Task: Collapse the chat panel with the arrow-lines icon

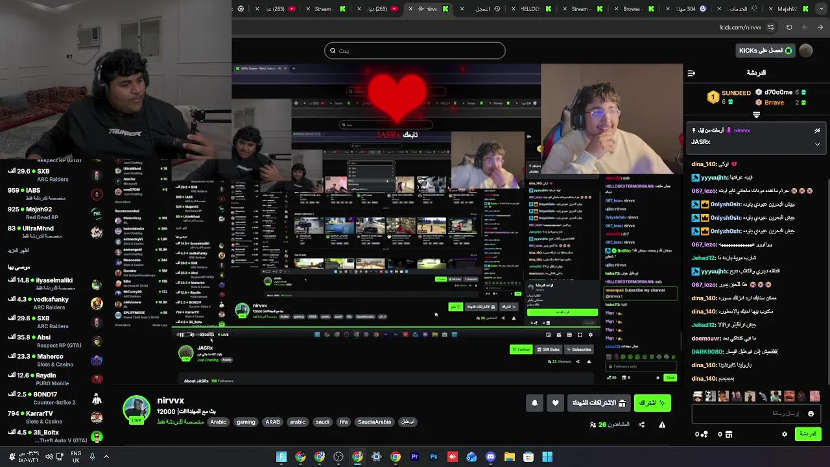Action: [691, 73]
